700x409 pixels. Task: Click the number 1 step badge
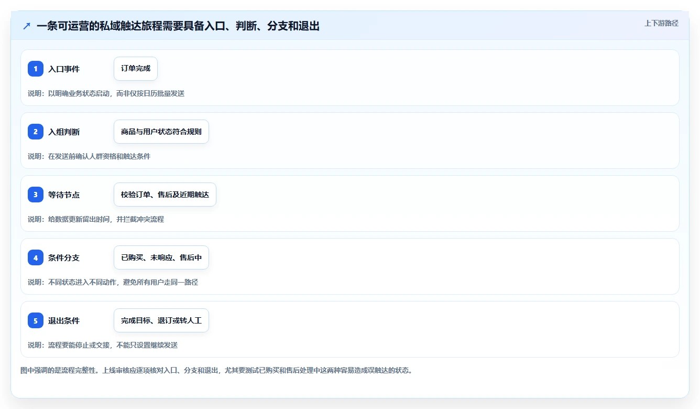36,69
